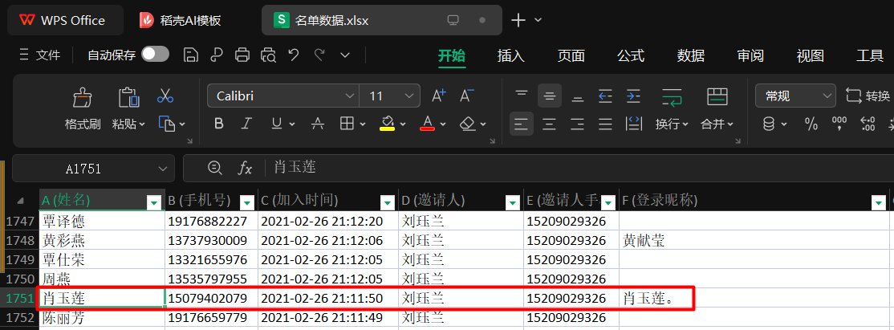Toggle Italic formatting
Image resolution: width=894 pixels, height=330 pixels.
247,124
